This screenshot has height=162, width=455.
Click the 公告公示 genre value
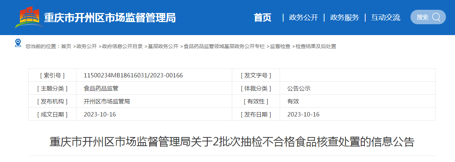[x=299, y=88]
